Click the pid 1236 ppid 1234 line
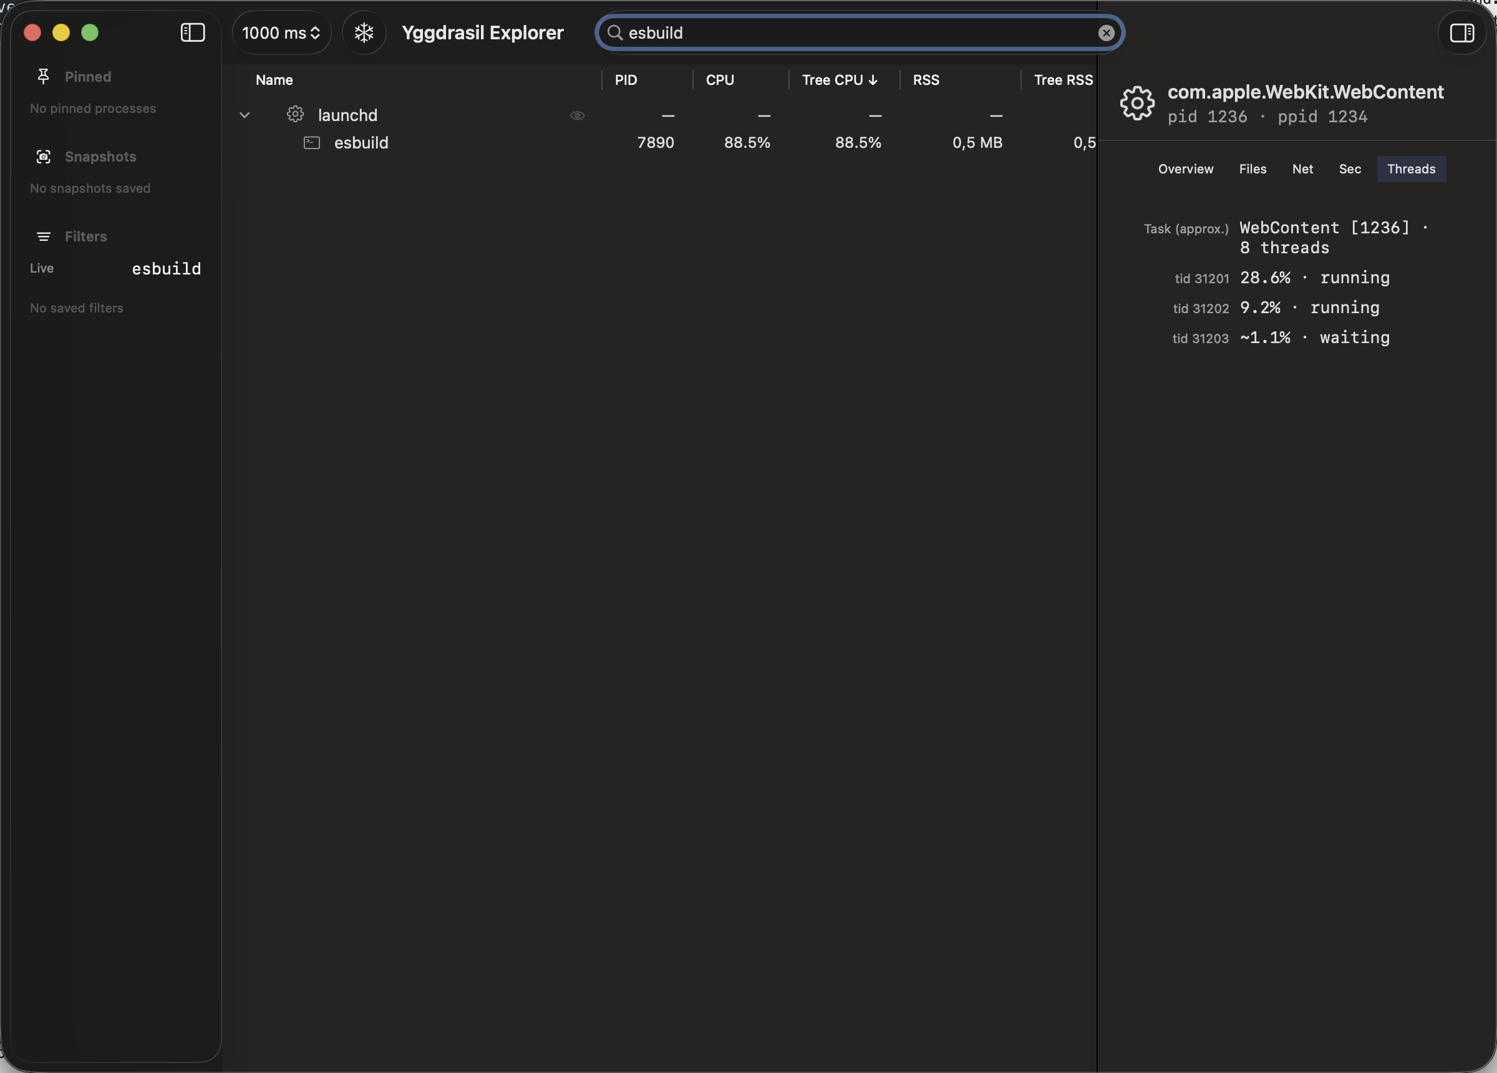This screenshot has width=1497, height=1073. tap(1267, 117)
